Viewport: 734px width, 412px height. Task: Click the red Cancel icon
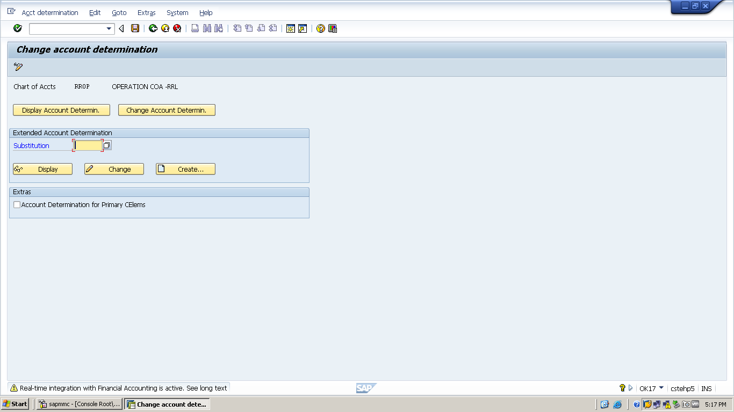coord(177,28)
